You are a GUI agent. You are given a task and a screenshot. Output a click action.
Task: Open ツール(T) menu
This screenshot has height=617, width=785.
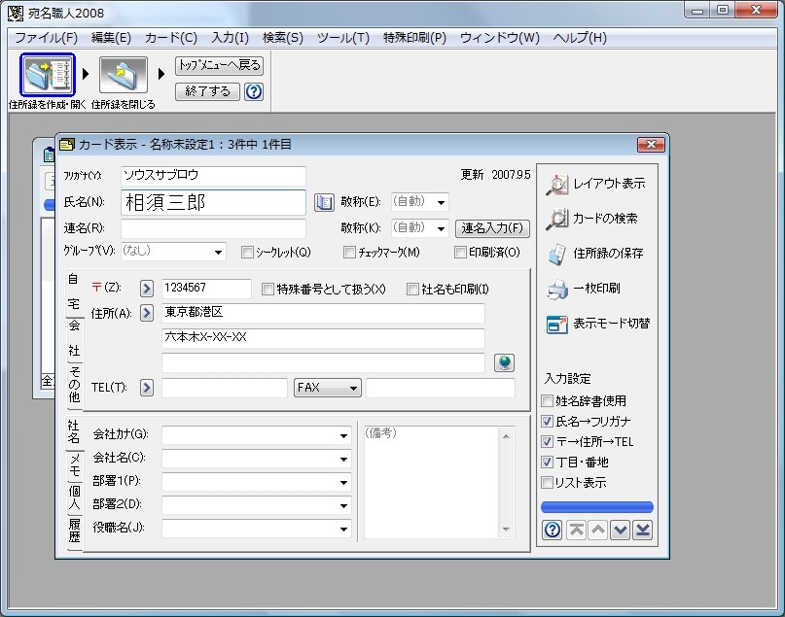pyautogui.click(x=343, y=38)
